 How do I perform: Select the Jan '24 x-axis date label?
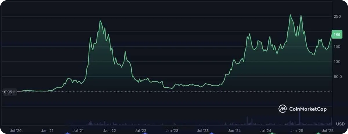(235, 131)
